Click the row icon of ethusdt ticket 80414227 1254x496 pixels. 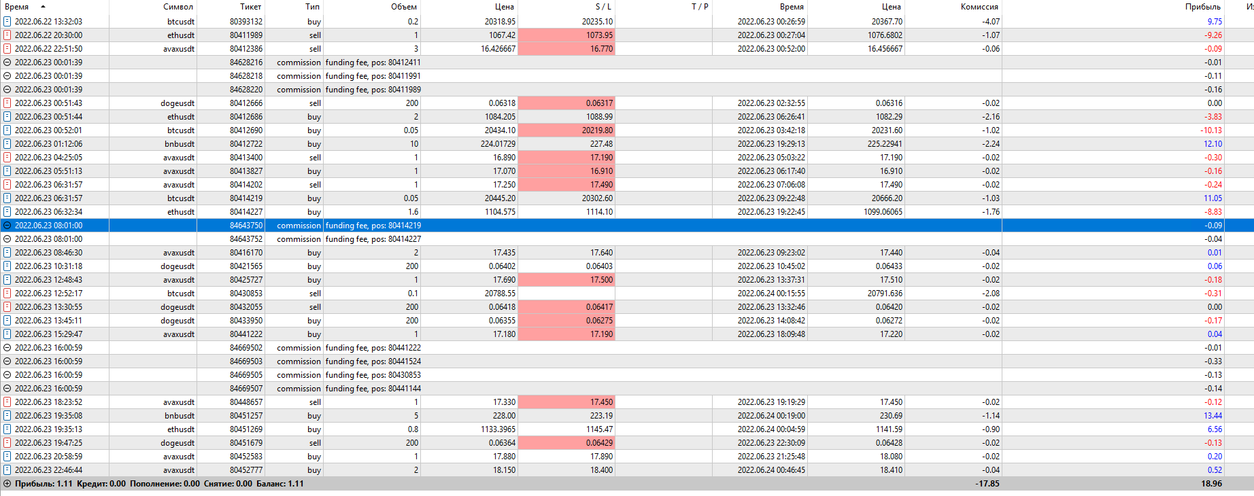coord(7,212)
